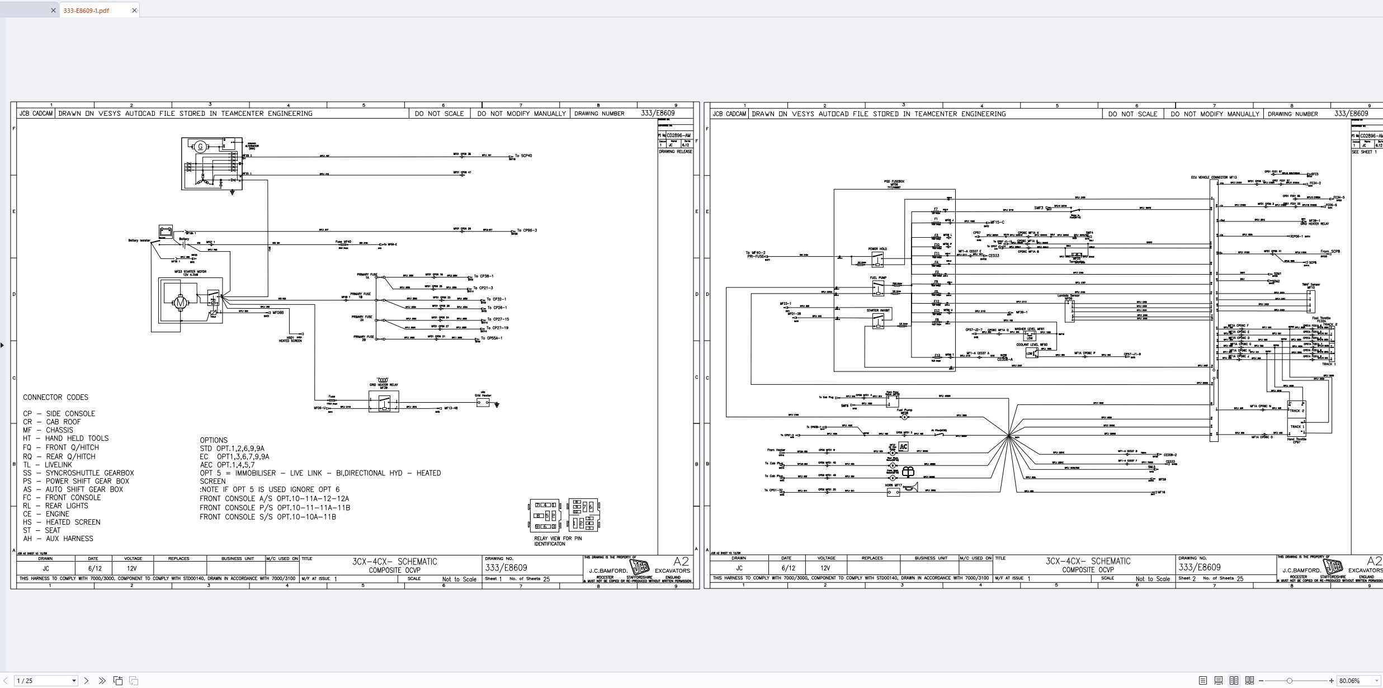
Task: Click the MF23 STARTER MOTOR symbol
Action: [181, 302]
